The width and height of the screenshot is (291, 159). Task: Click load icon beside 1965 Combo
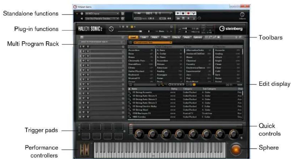[x=129, y=117]
